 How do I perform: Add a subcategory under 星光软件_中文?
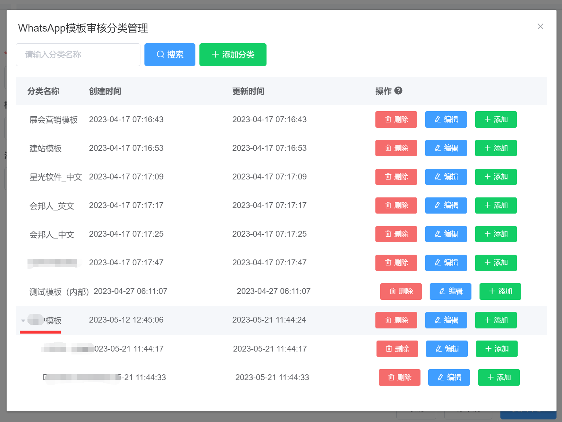coord(496,177)
